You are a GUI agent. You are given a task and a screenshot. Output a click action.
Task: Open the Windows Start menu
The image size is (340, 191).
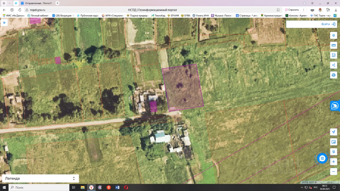coord(4,188)
